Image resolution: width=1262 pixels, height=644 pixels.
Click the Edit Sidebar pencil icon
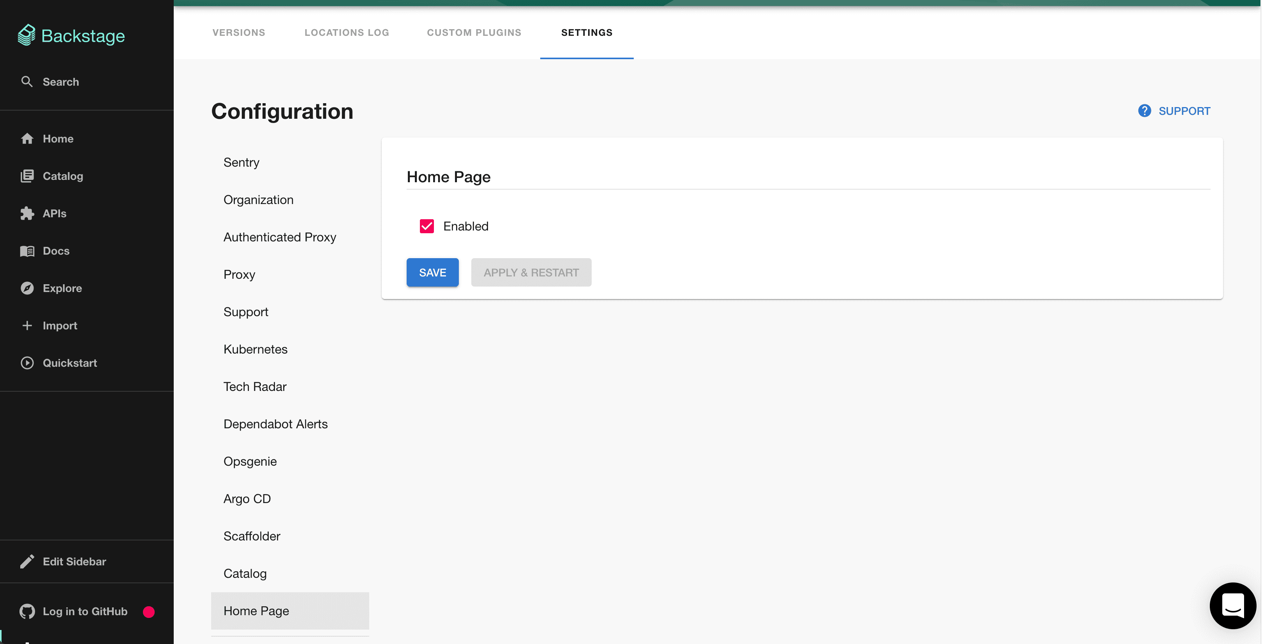(x=27, y=562)
